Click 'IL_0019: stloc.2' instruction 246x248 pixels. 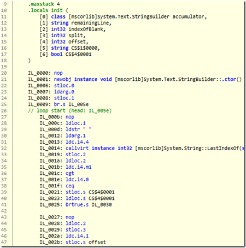tap(63, 155)
